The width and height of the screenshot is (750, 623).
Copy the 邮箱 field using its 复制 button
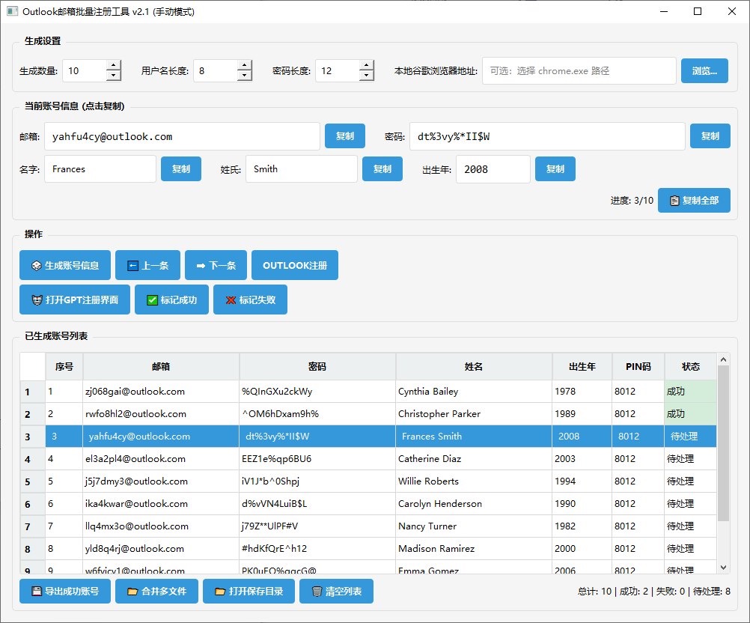click(344, 136)
